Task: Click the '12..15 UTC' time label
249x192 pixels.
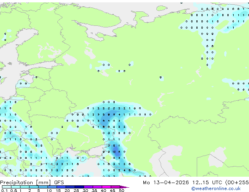Action: pyautogui.click(x=207, y=183)
